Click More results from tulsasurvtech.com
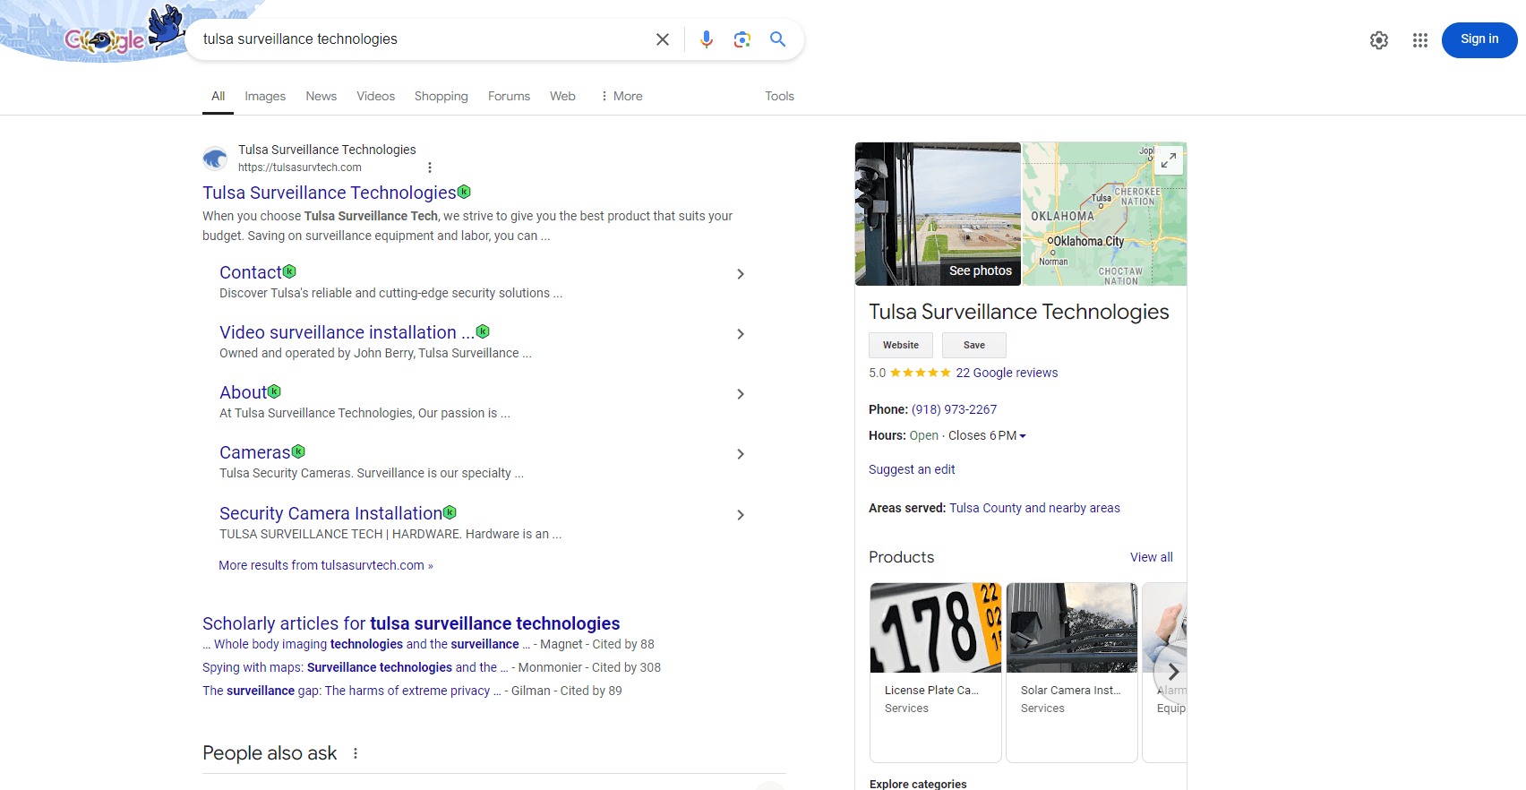The width and height of the screenshot is (1526, 790). pyautogui.click(x=326, y=565)
